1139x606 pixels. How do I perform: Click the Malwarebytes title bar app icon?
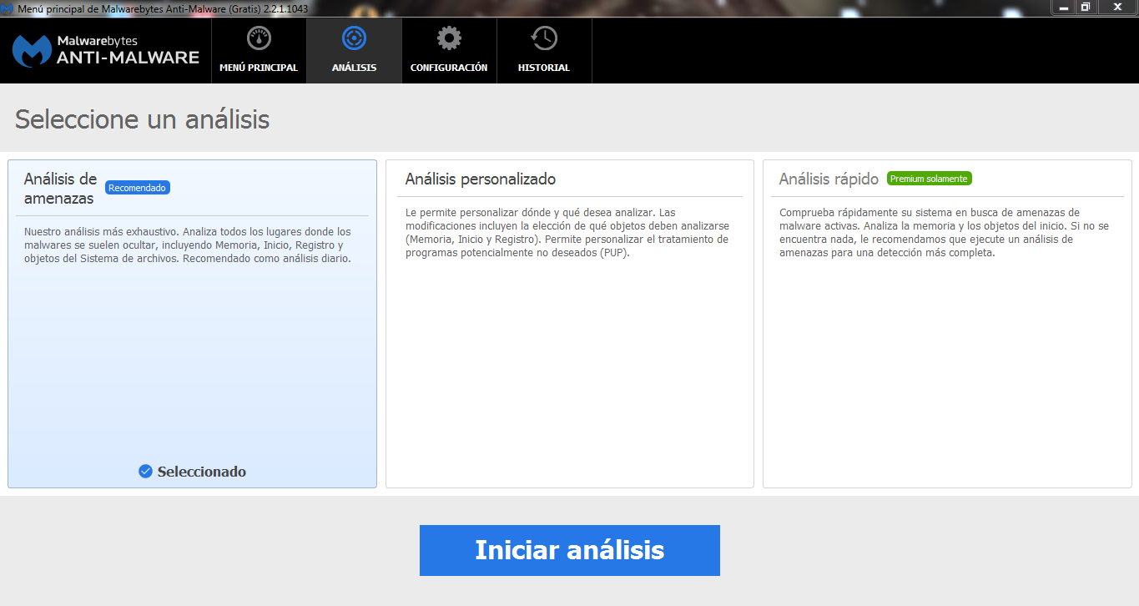[x=8, y=8]
